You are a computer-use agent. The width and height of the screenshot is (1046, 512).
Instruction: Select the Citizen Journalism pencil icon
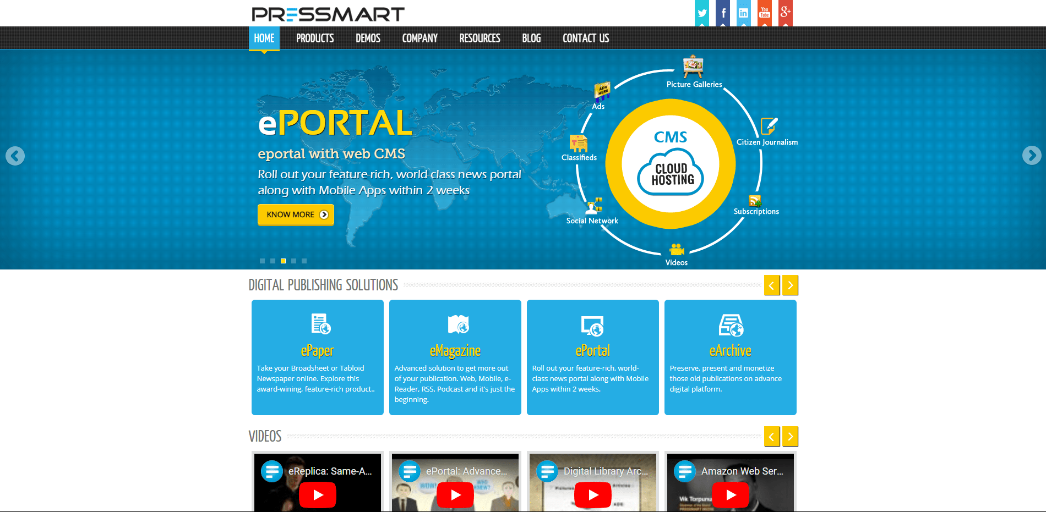(769, 125)
